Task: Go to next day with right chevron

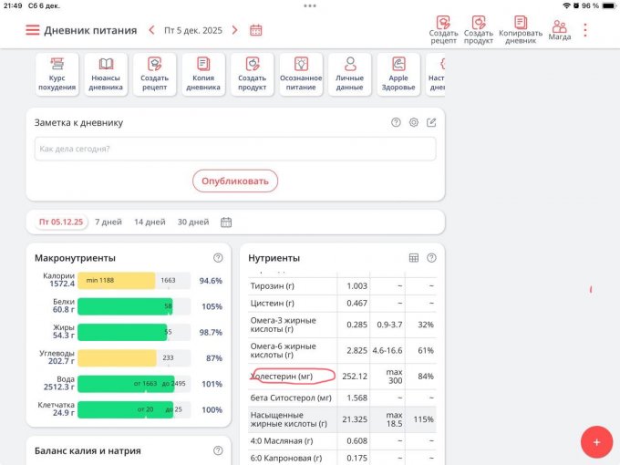Action: (x=234, y=30)
